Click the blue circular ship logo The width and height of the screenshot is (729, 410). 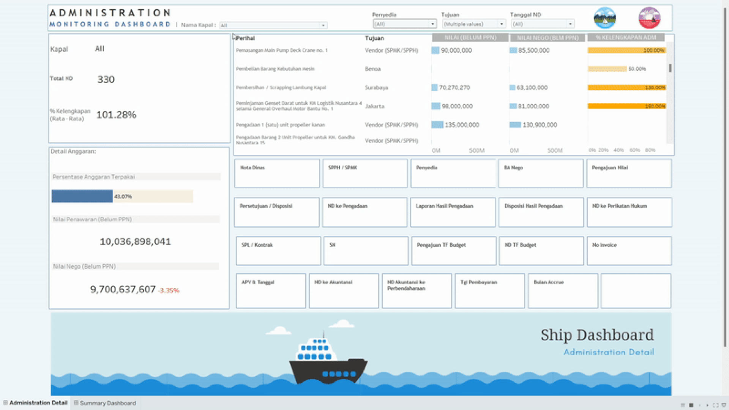click(x=605, y=18)
